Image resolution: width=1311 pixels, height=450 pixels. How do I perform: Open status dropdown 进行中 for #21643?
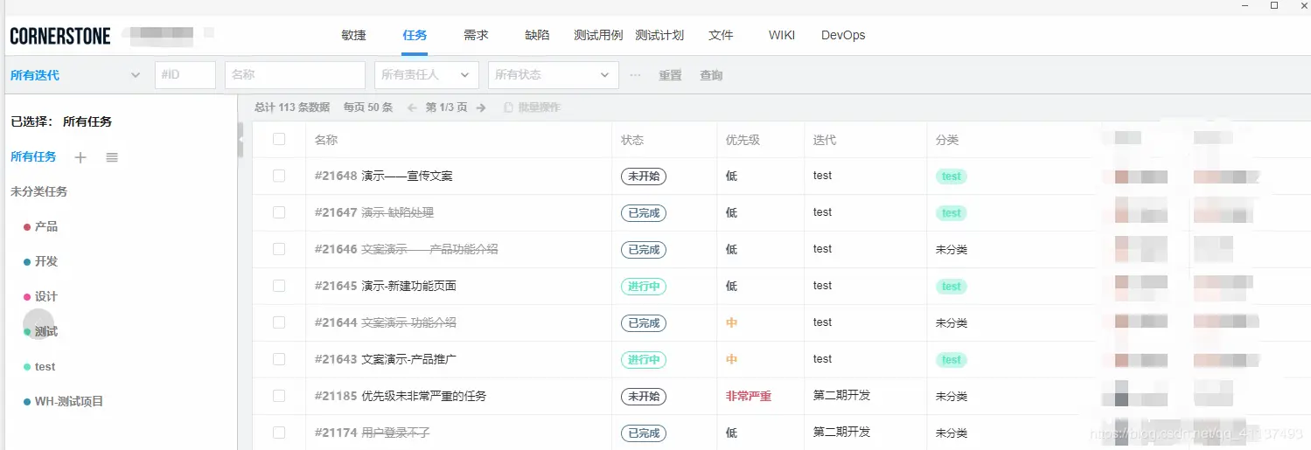[644, 359]
